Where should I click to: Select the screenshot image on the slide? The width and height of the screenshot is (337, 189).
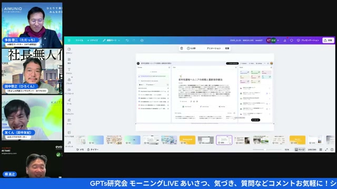pyautogui.click(x=205, y=92)
